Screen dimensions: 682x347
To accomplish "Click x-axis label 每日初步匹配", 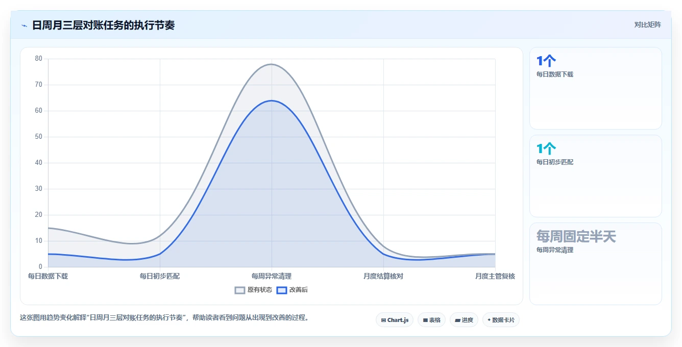I will point(160,276).
